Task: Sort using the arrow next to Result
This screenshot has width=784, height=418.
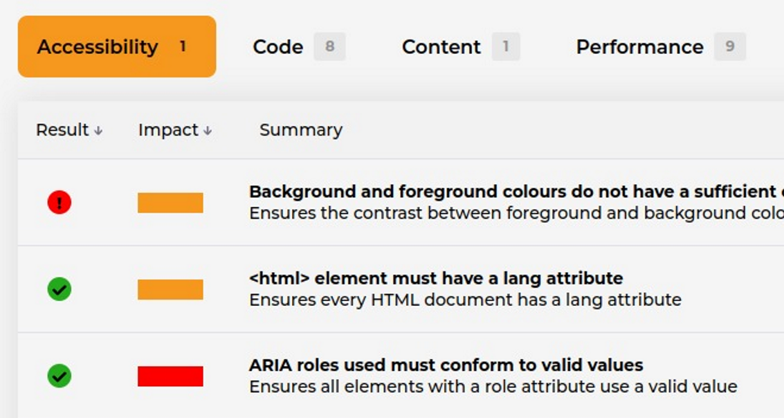Action: tap(98, 131)
